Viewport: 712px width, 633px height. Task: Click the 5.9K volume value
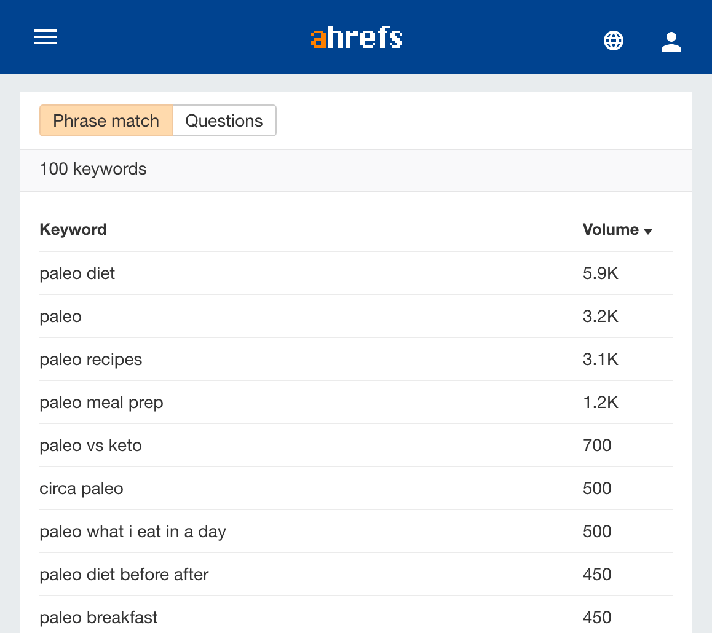click(x=600, y=273)
